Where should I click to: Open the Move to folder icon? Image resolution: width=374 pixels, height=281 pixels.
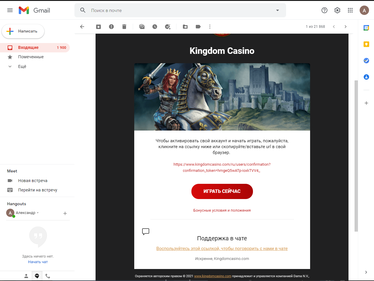(185, 27)
